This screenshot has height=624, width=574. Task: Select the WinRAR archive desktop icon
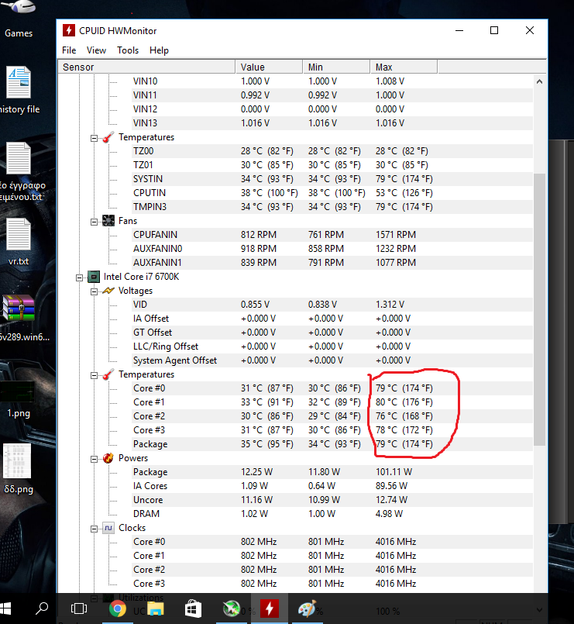click(19, 308)
